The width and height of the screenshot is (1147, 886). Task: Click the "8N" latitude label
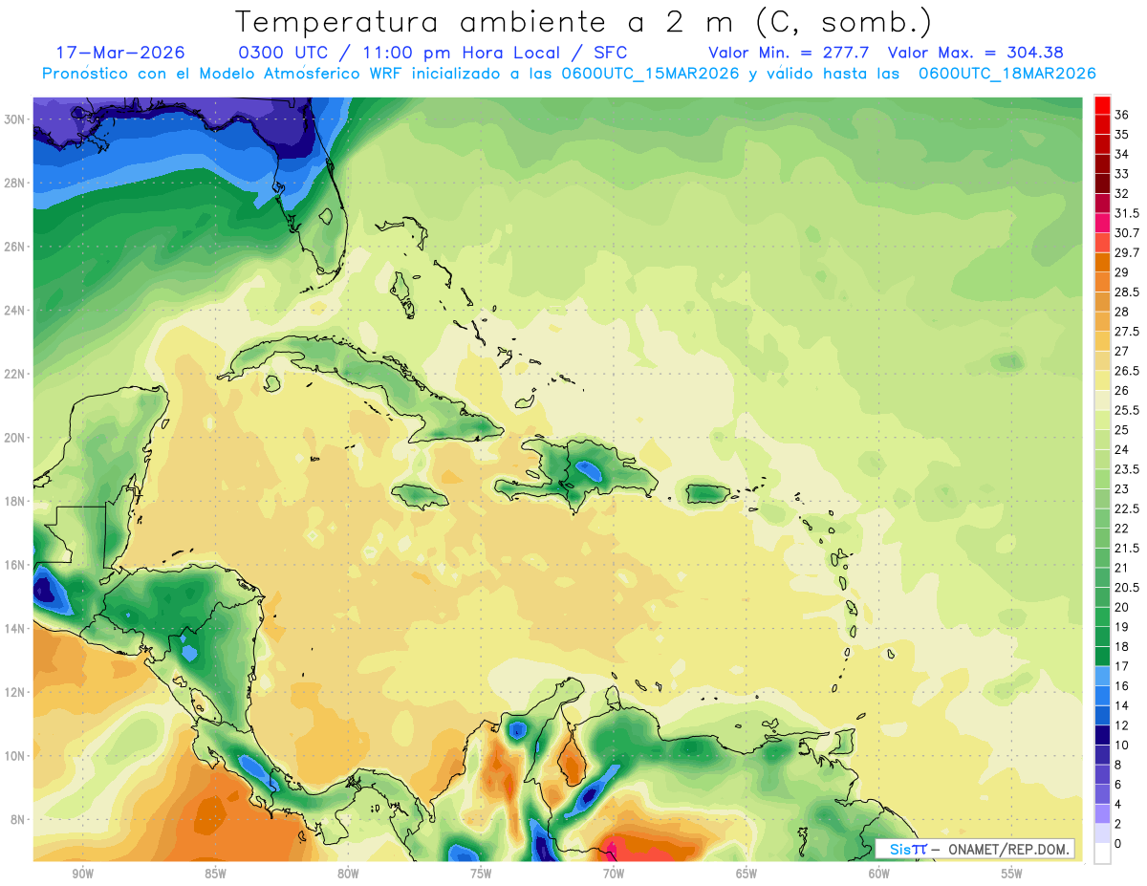click(18, 819)
